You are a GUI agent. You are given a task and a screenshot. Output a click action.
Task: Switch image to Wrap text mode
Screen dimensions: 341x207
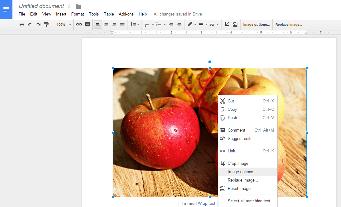tap(206, 203)
